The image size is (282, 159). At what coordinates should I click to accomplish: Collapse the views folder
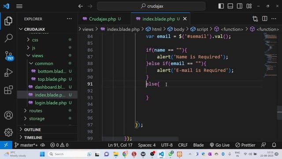(47, 56)
